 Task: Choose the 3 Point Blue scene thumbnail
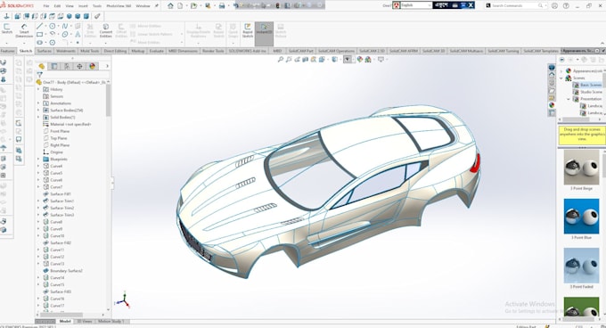581,217
